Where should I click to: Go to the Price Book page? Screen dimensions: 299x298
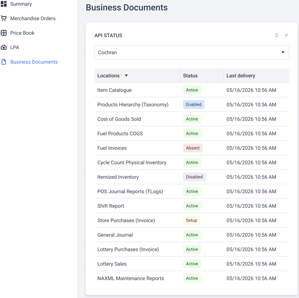[x=22, y=33]
